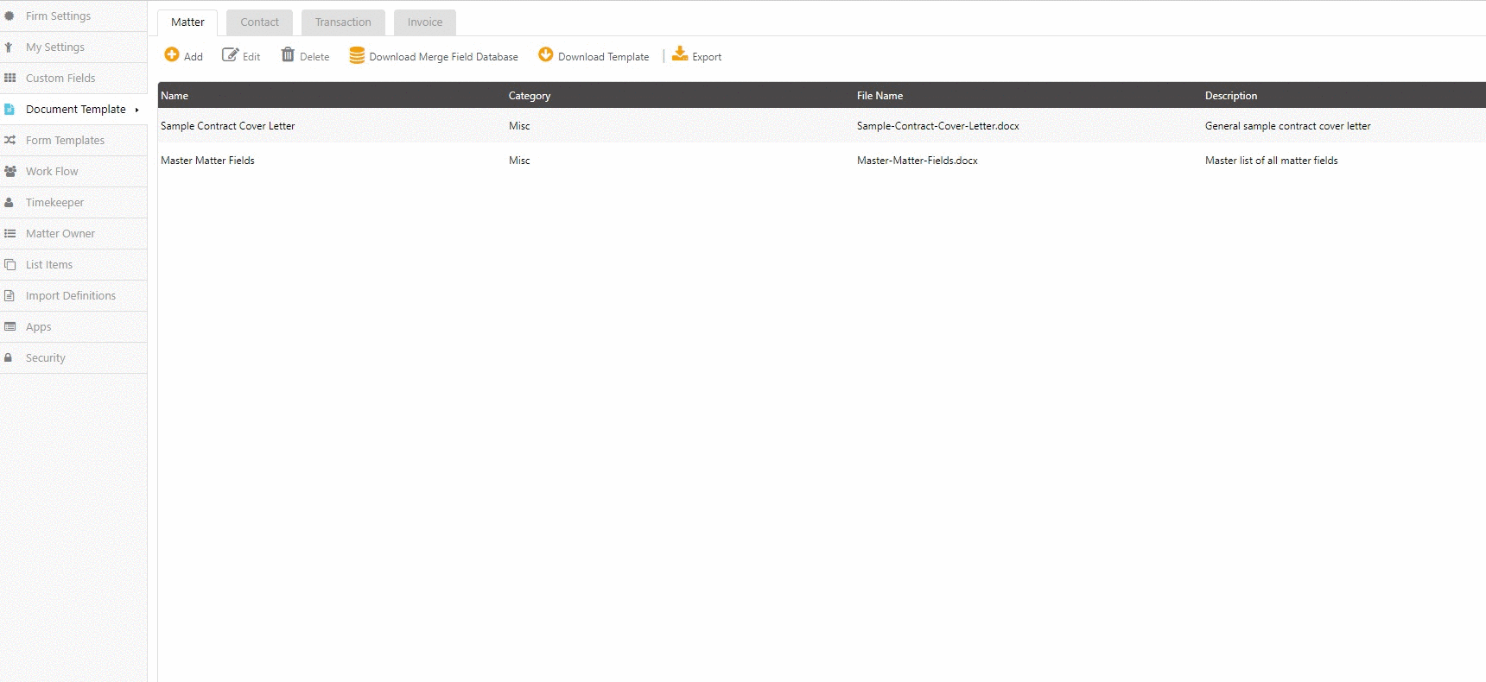Open Security via the lock icon
The width and height of the screenshot is (1486, 682).
coord(9,357)
